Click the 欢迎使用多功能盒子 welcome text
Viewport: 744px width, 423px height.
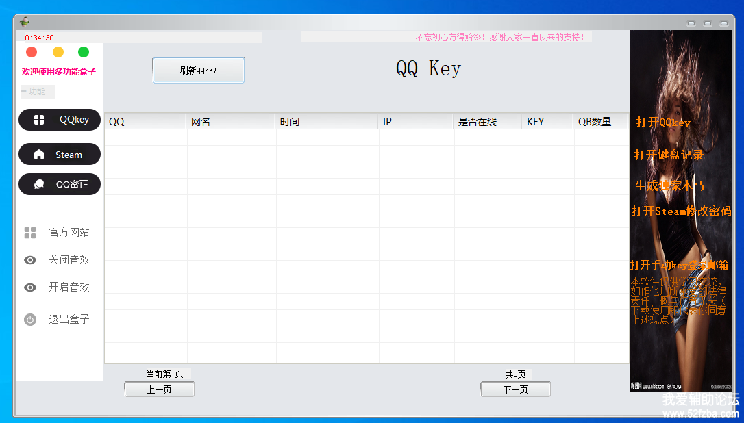tap(59, 72)
